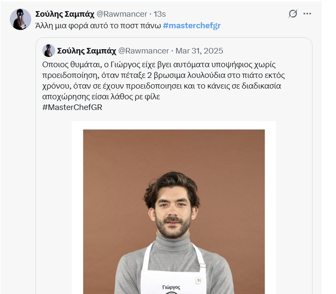
Task: Click the small round pin on the apron strap
Action: pos(198,279)
